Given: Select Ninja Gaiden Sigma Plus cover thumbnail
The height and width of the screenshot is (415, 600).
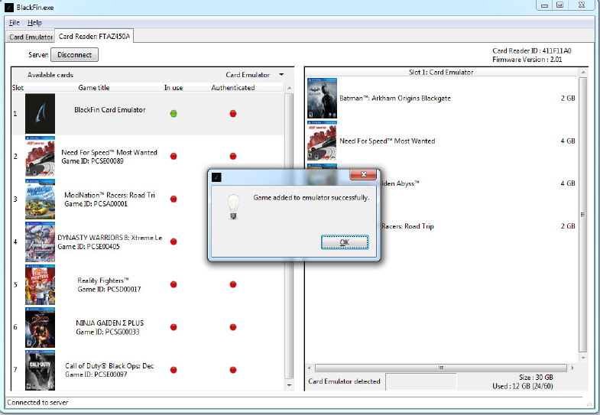Looking at the screenshot, I should [x=41, y=327].
